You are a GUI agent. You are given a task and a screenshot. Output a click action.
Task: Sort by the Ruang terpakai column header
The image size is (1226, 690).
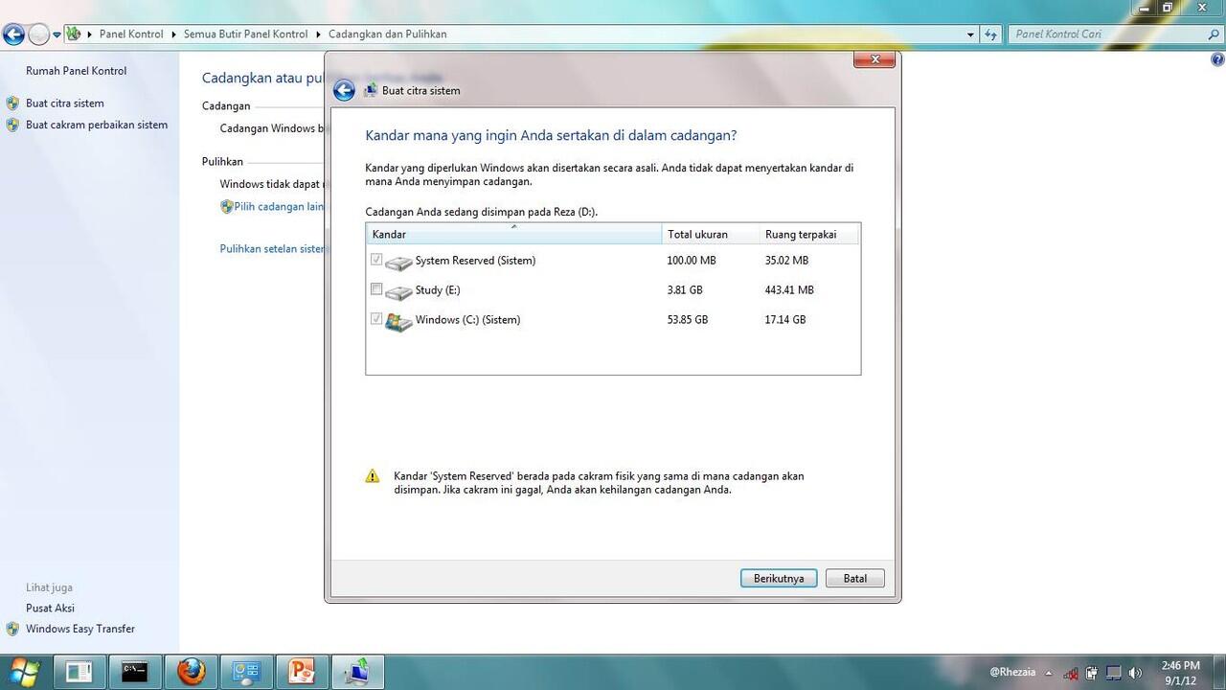[809, 234]
